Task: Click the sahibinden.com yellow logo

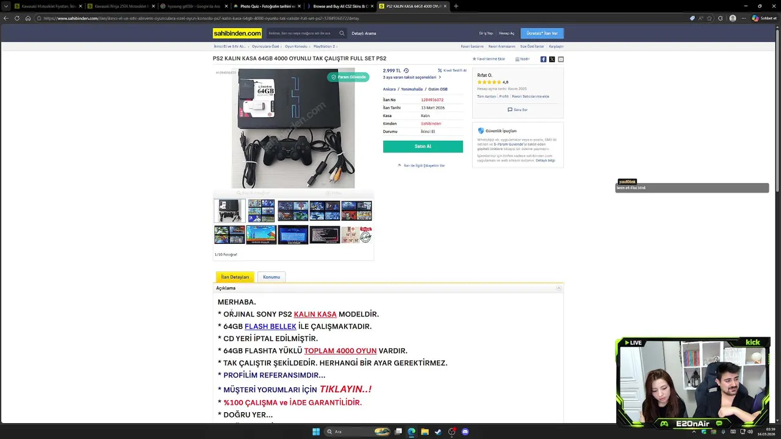Action: pos(237,33)
